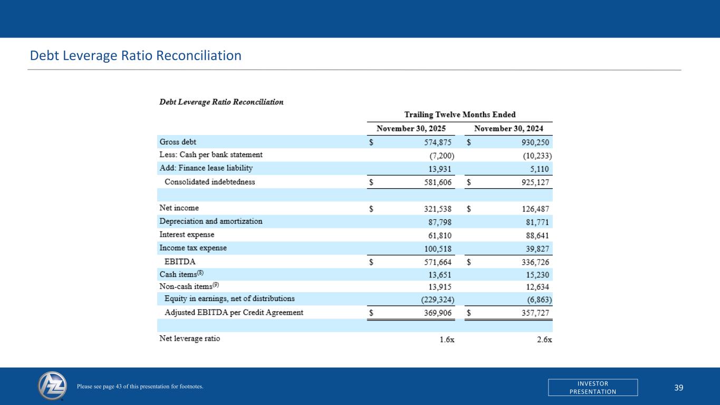This screenshot has width=720, height=405.
Task: Select the November 30, 2024 column header
Action: pos(508,129)
